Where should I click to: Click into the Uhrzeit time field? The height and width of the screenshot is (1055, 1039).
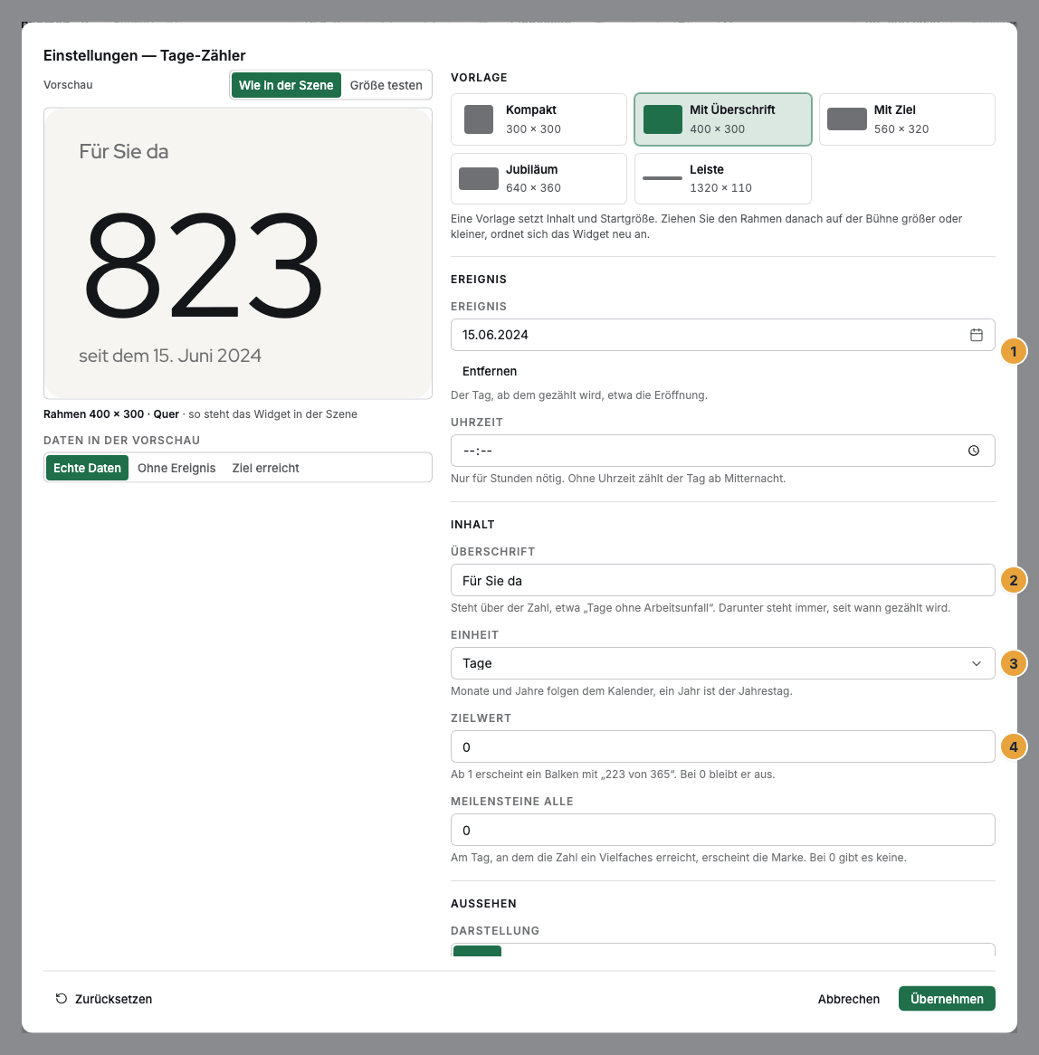[723, 451]
